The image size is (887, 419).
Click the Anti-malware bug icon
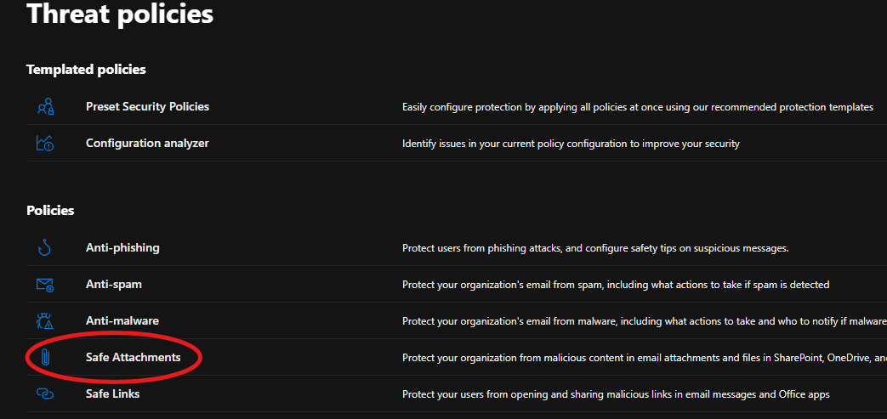coord(45,321)
